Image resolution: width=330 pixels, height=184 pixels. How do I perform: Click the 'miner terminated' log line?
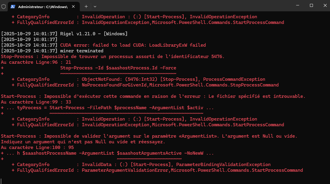[82, 51]
